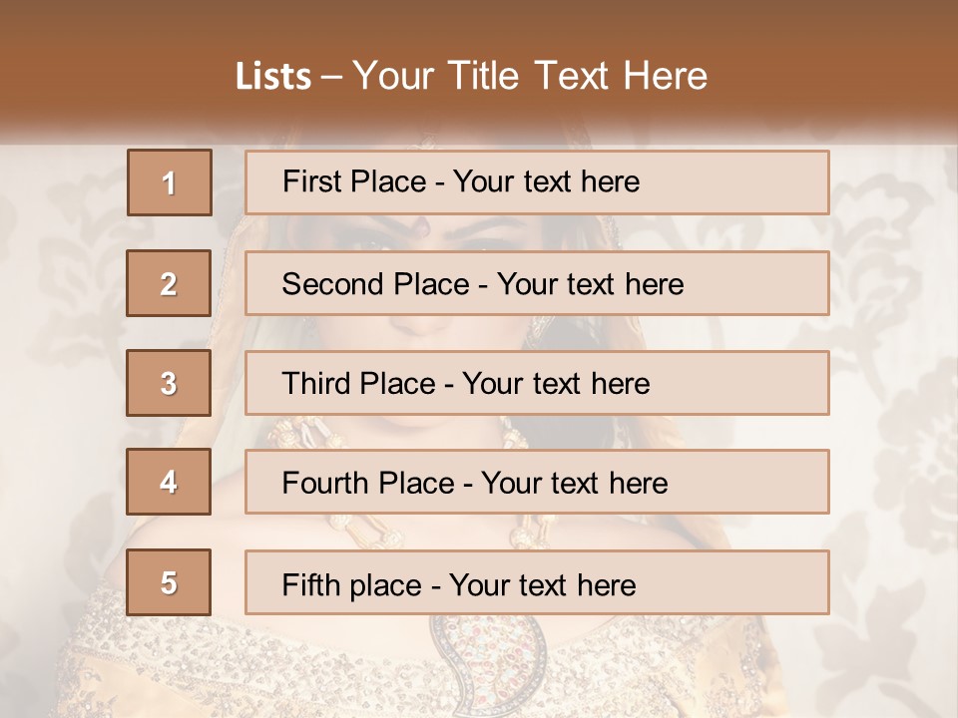The height and width of the screenshot is (718, 958).
Task: Select the number 2 box
Action: [x=169, y=283]
